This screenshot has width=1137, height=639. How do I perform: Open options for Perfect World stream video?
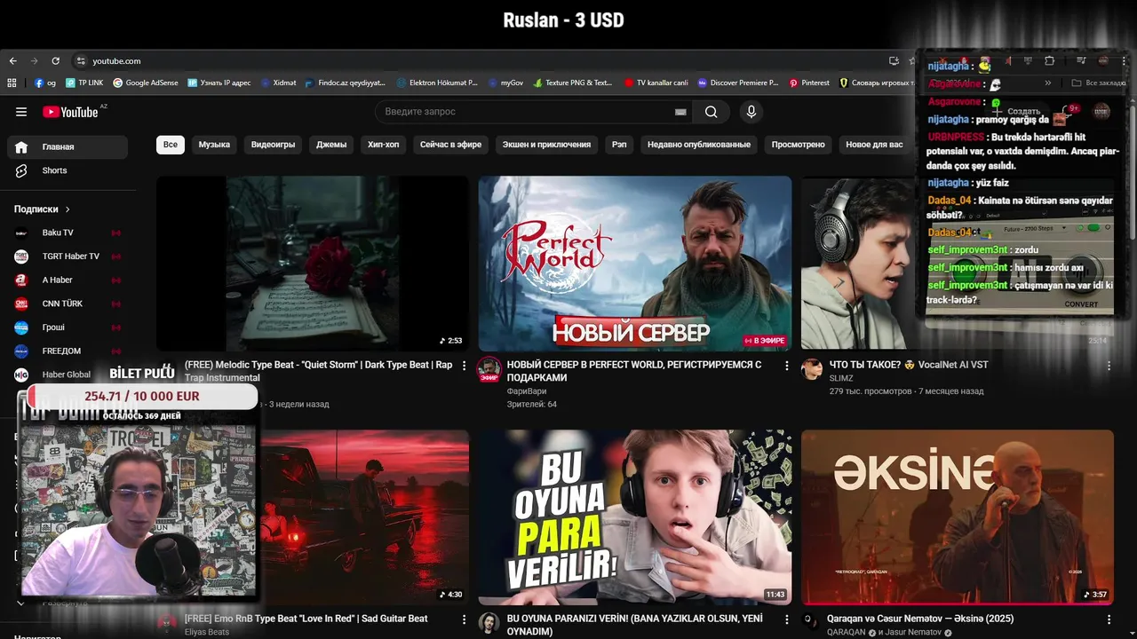[x=786, y=366]
